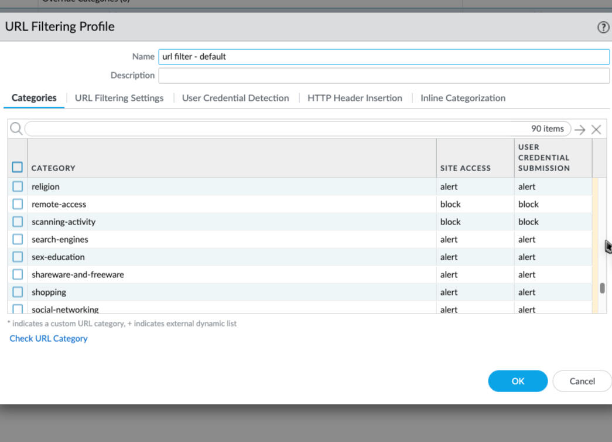The width and height of the screenshot is (612, 442).
Task: Open the help question mark icon
Action: [603, 28]
